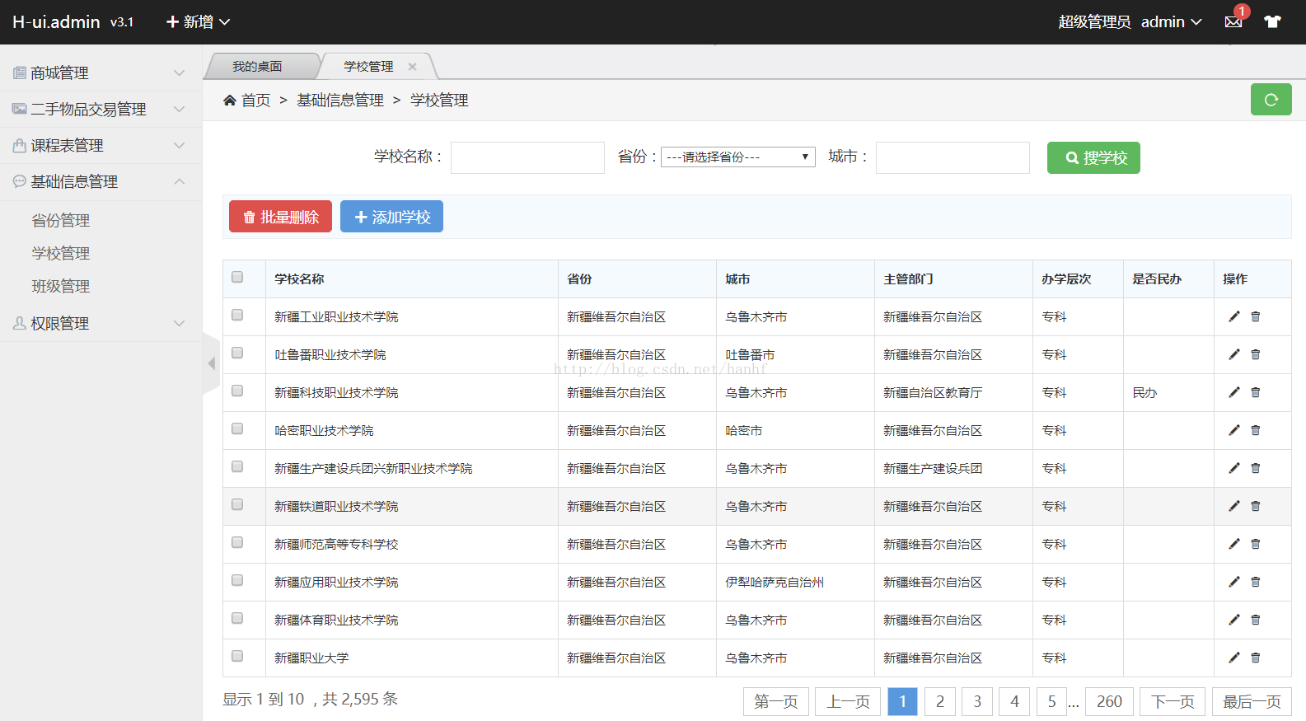This screenshot has height=721, width=1306.
Task: Toggle the select-all header checkbox
Action: [237, 277]
